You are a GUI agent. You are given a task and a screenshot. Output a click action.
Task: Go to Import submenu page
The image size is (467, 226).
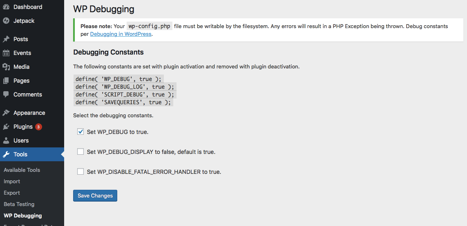click(x=12, y=181)
